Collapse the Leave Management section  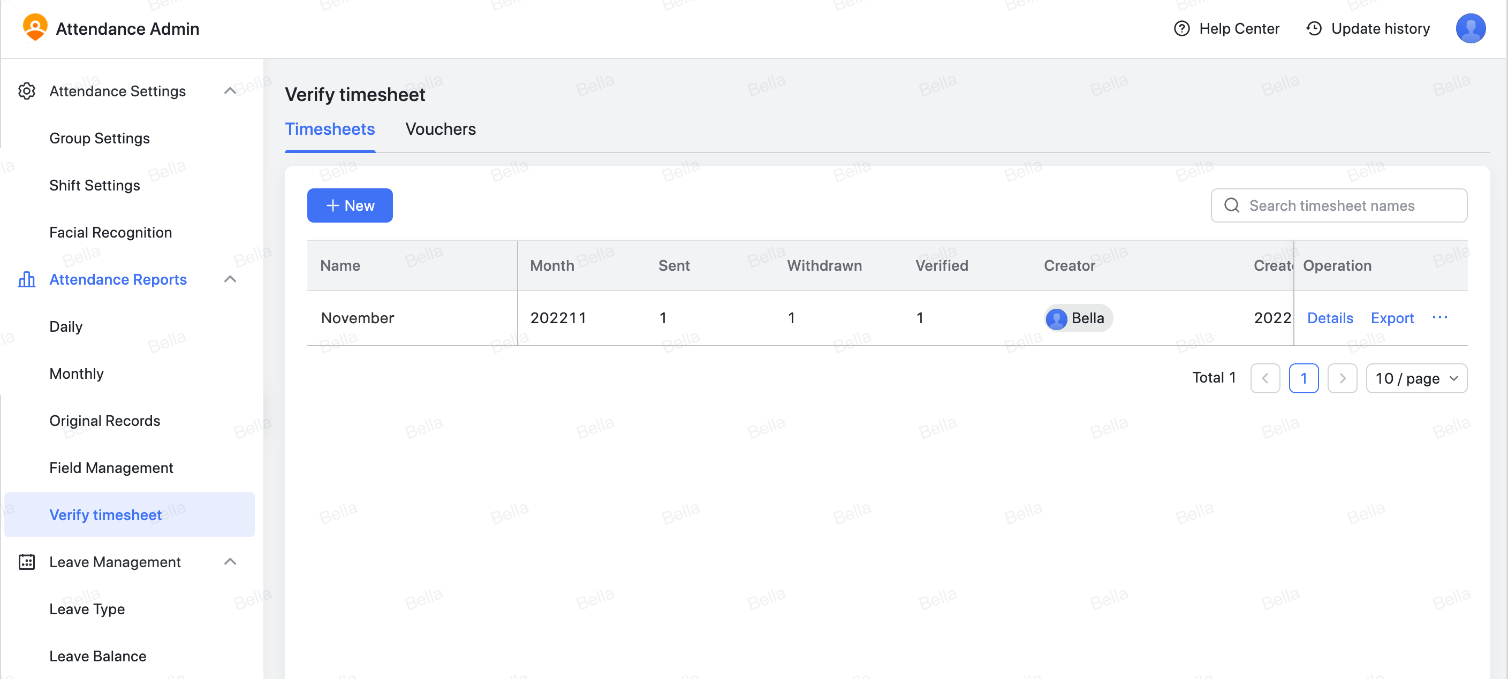click(230, 561)
